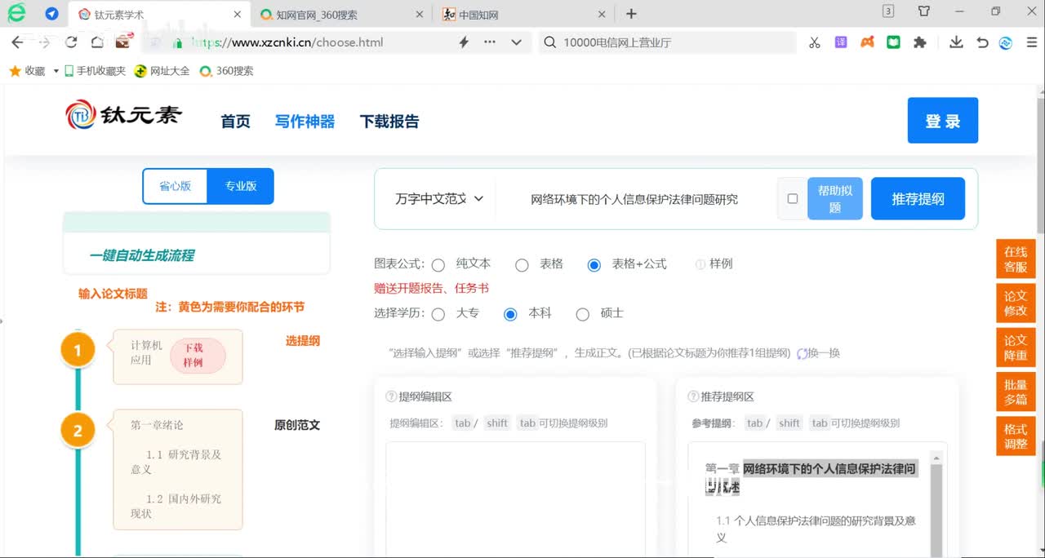Select the 硕士 education radio button

coord(583,314)
